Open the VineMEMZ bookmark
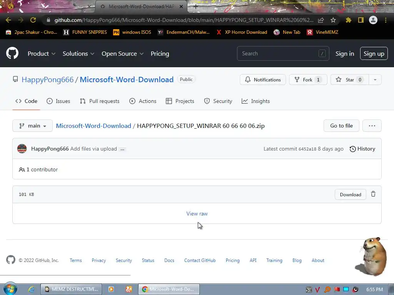Viewport: 394px width, 295px height. (x=323, y=32)
